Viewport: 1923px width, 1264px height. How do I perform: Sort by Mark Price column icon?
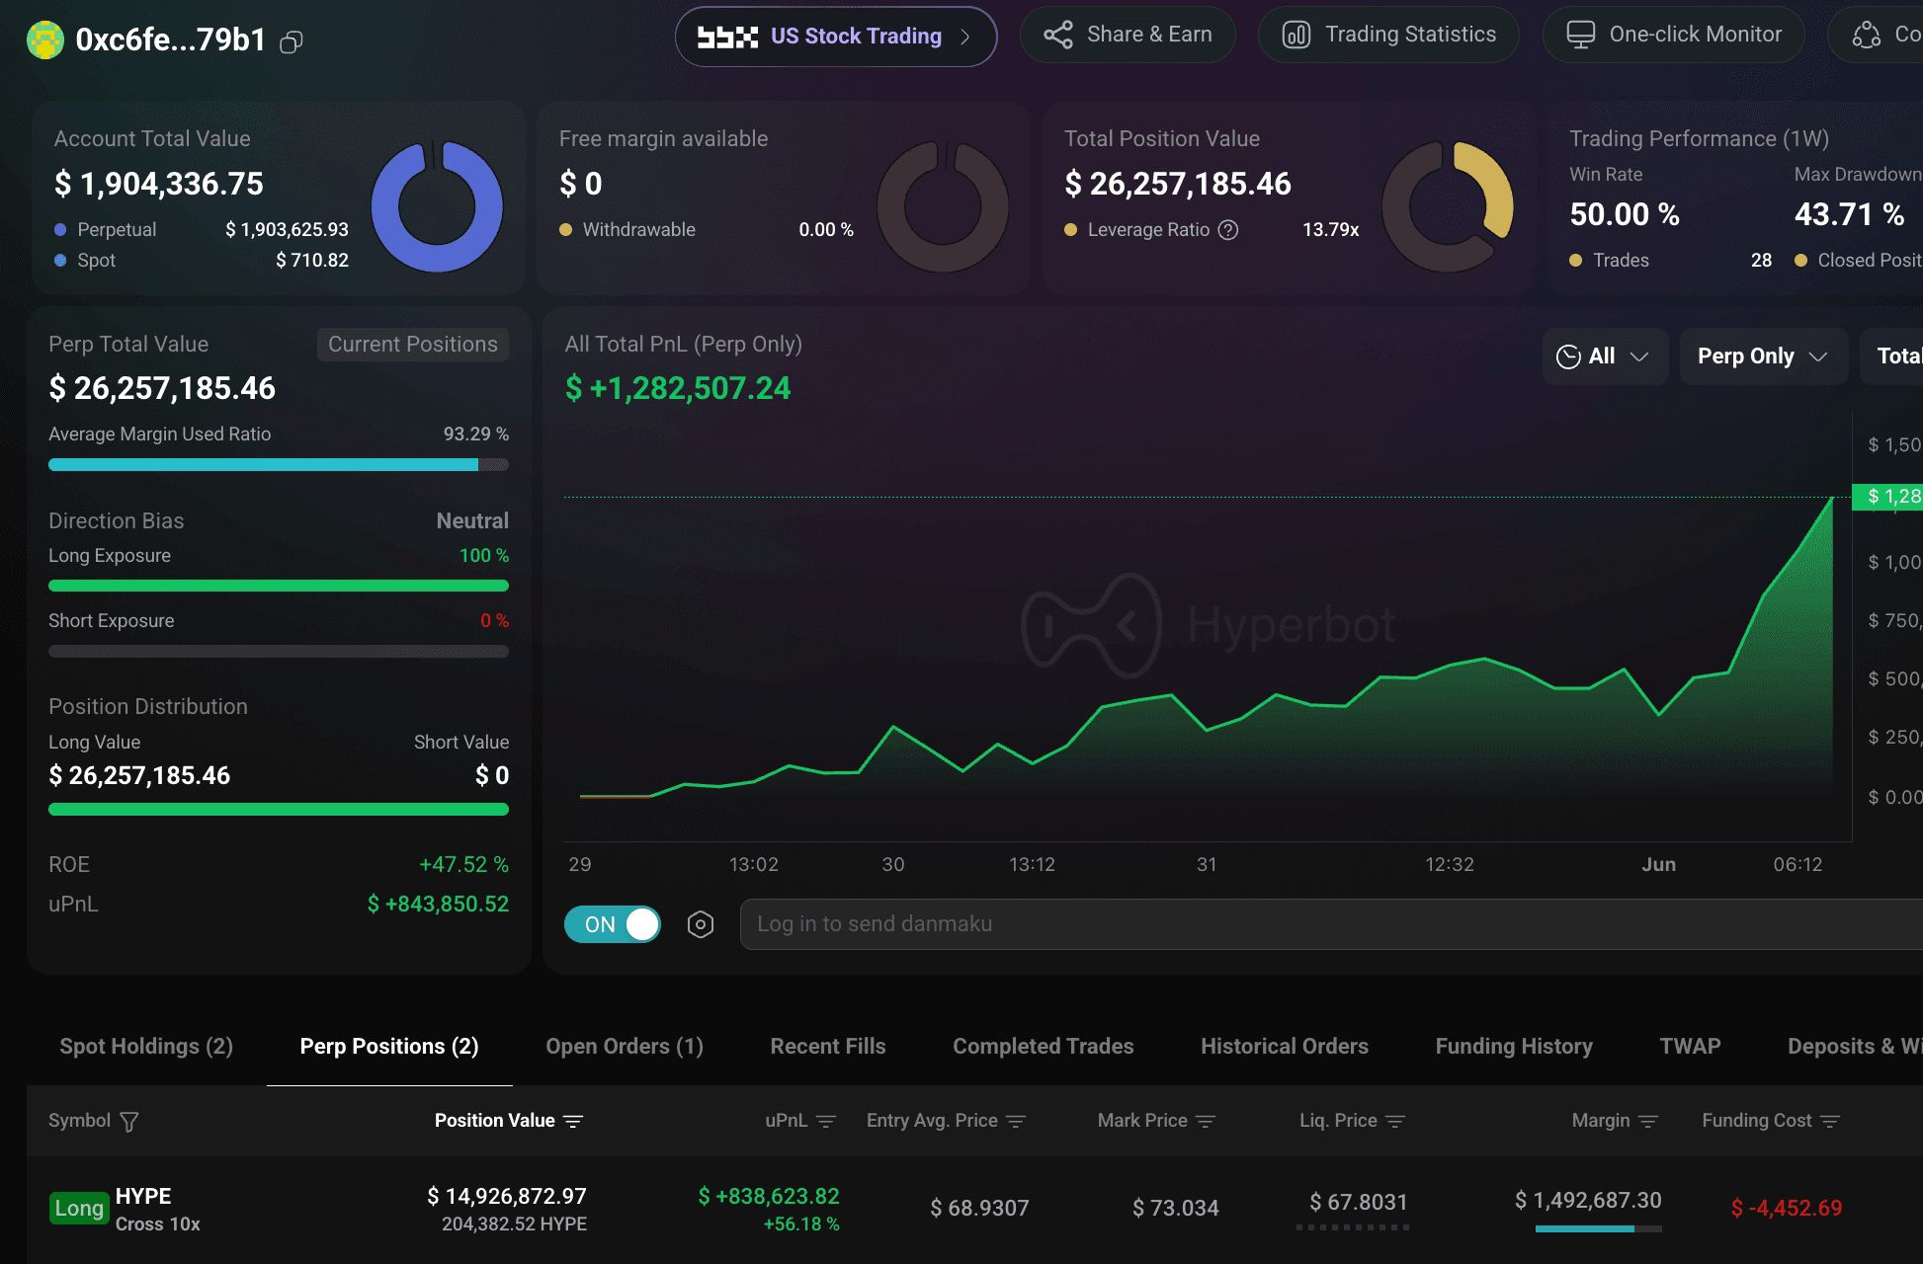1206,1122
